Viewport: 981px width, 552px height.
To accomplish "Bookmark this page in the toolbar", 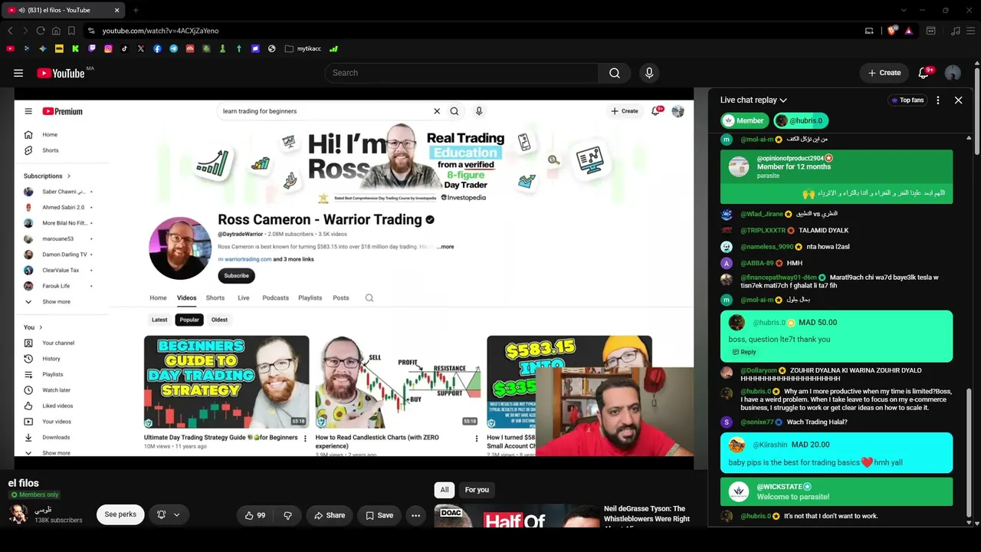I will click(x=71, y=31).
